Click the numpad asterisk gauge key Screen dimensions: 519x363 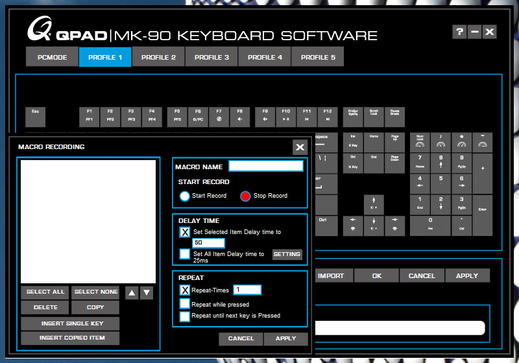tap(461, 143)
